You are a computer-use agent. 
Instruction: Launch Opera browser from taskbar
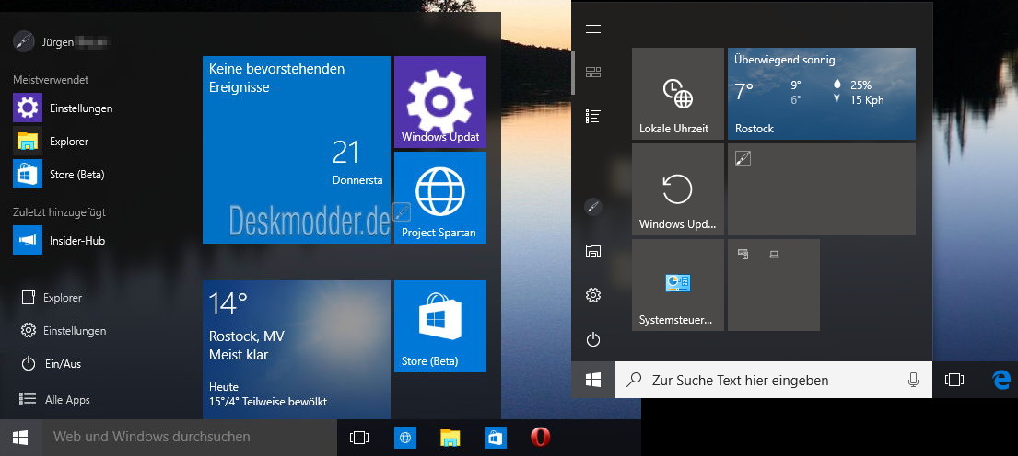pyautogui.click(x=540, y=438)
